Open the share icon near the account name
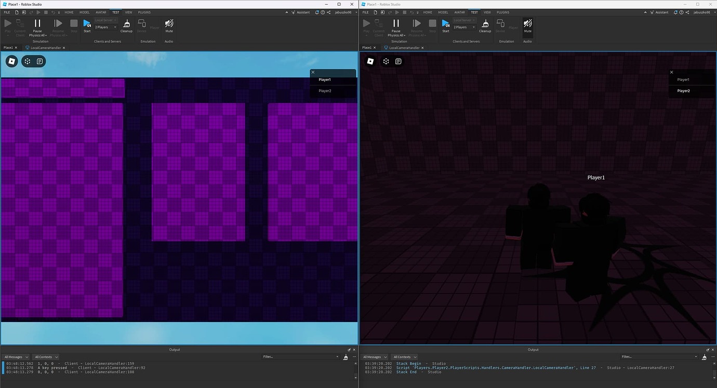This screenshot has height=388, width=717. (x=329, y=12)
